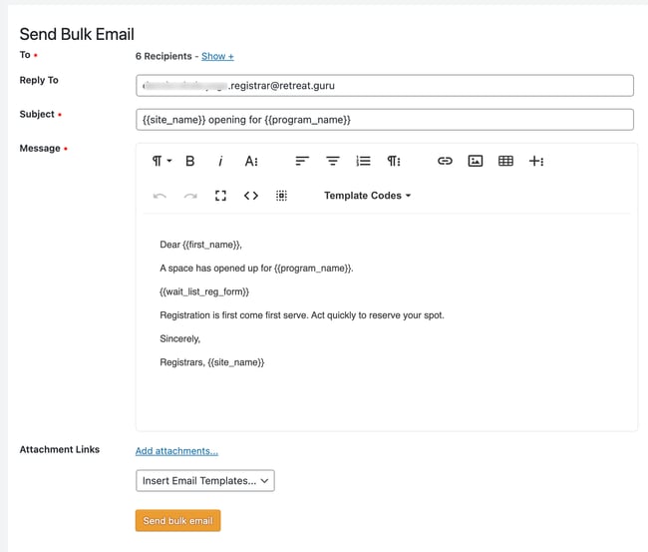Open the Template Codes dropdown
Image resolution: width=648 pixels, height=552 pixels.
pyautogui.click(x=368, y=196)
